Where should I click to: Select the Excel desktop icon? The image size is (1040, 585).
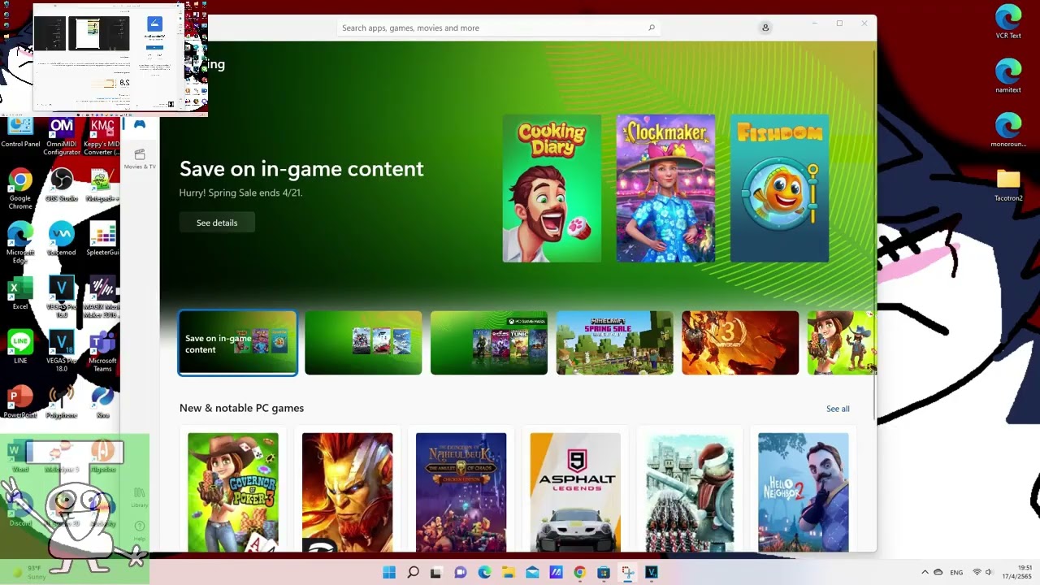(x=20, y=293)
